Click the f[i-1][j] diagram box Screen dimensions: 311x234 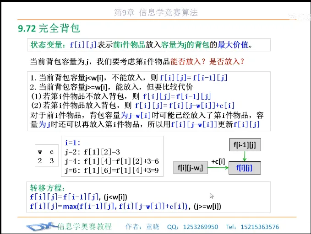(244, 146)
